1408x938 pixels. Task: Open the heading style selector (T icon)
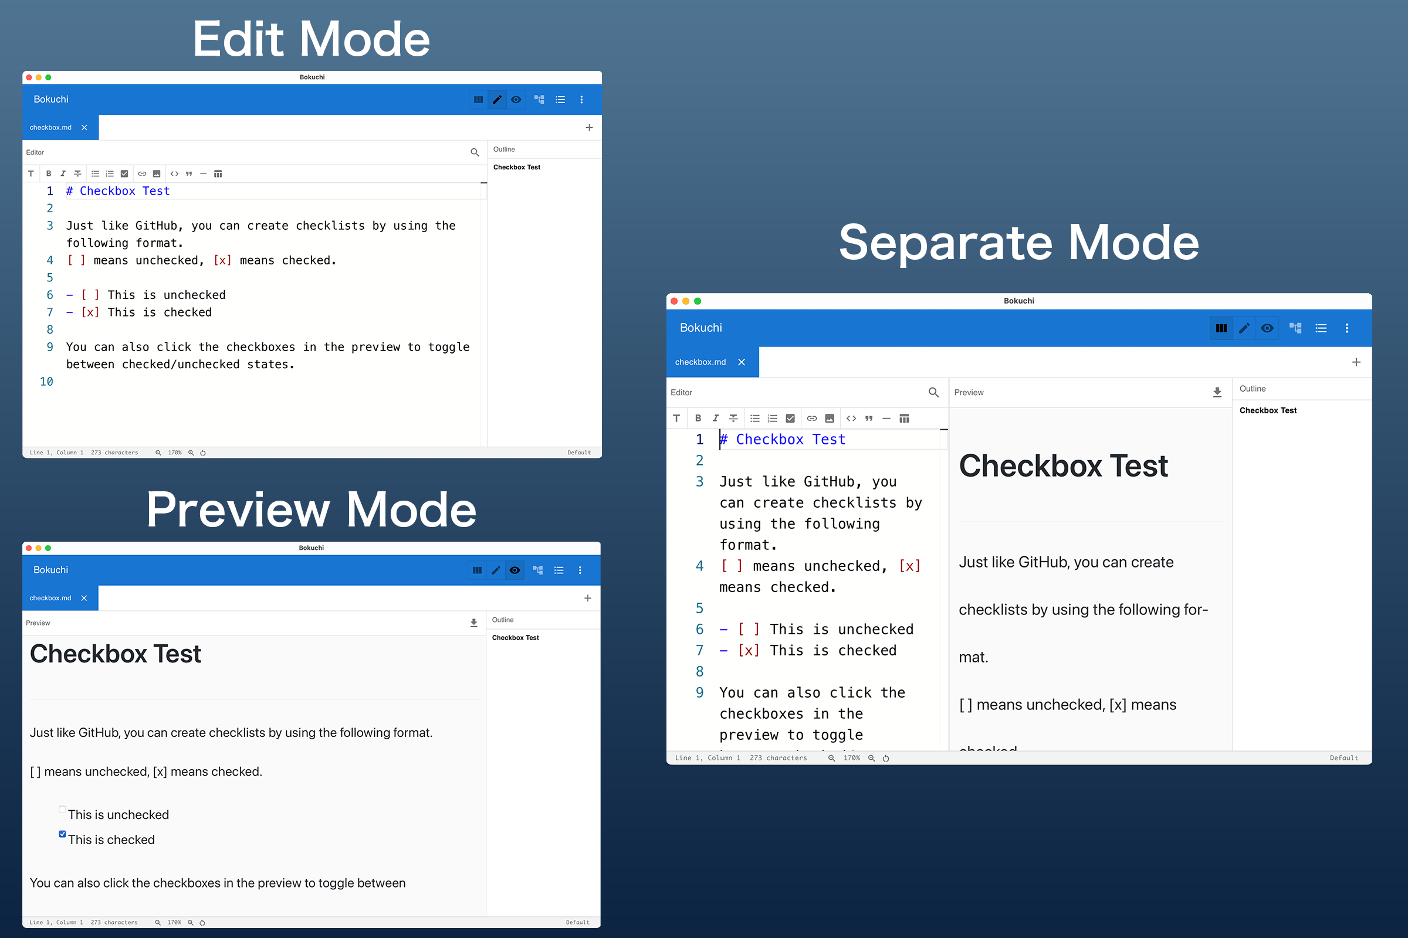(31, 174)
